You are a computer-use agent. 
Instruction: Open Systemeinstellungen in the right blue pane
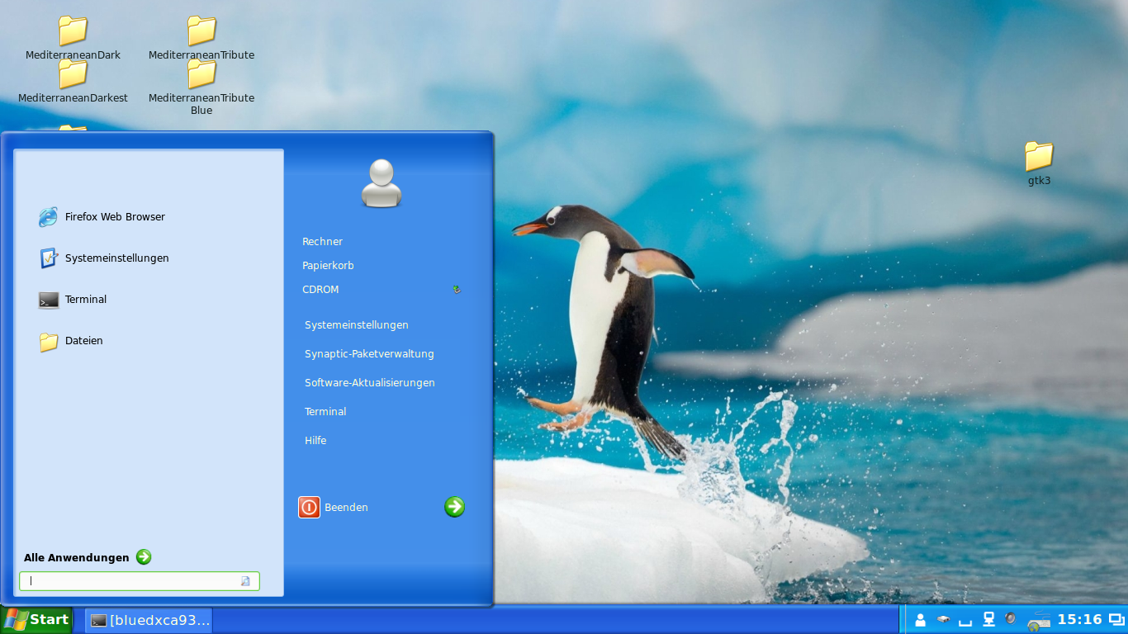tap(357, 325)
